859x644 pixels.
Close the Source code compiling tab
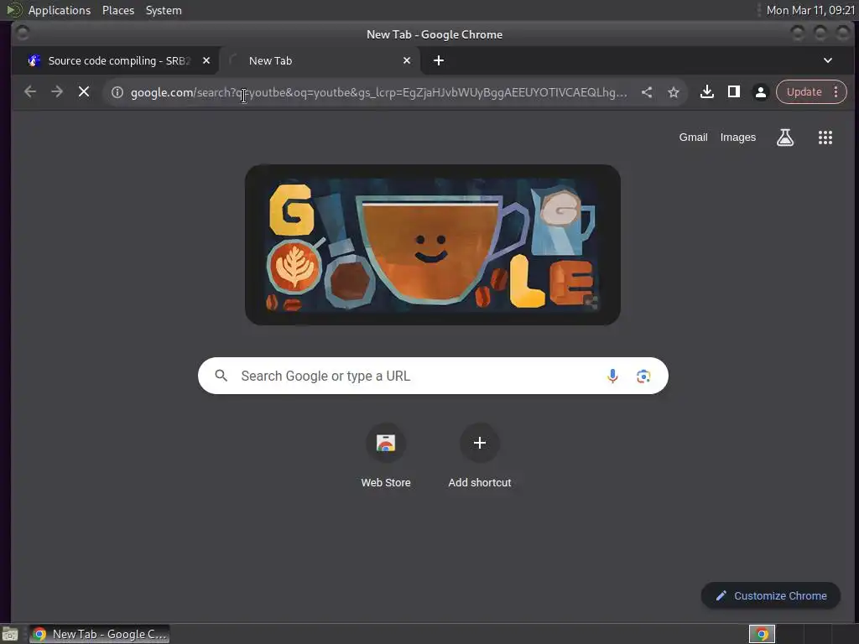206,60
